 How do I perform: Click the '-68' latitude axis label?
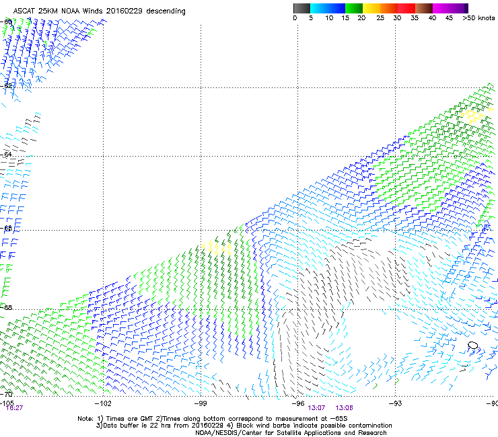[6, 307]
